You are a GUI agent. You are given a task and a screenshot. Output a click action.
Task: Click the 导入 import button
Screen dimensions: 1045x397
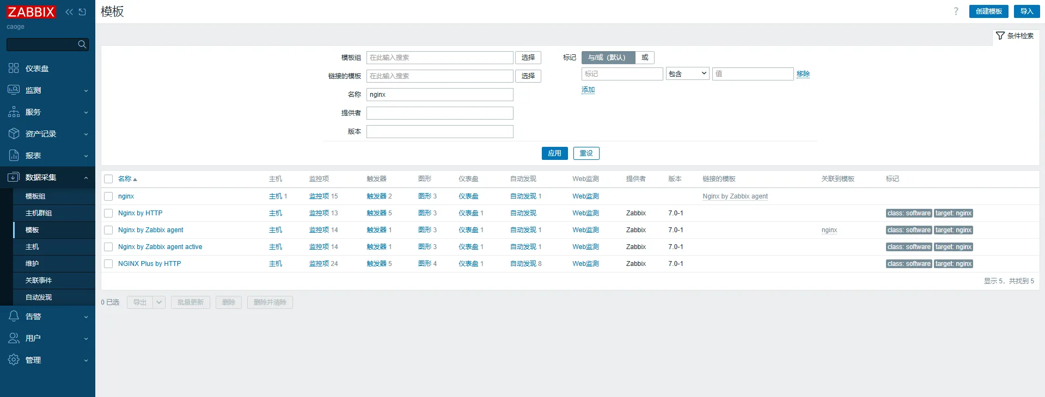pyautogui.click(x=1026, y=11)
